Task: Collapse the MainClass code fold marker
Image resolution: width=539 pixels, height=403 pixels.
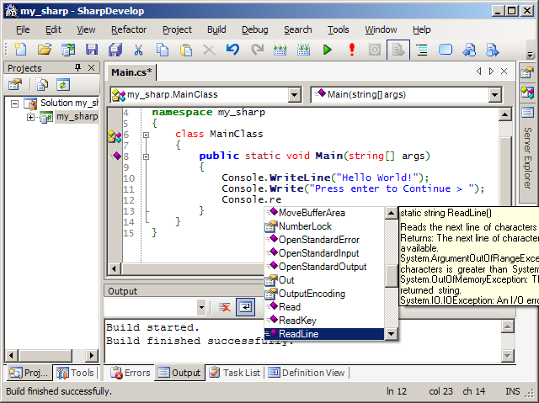Action: coord(146,135)
